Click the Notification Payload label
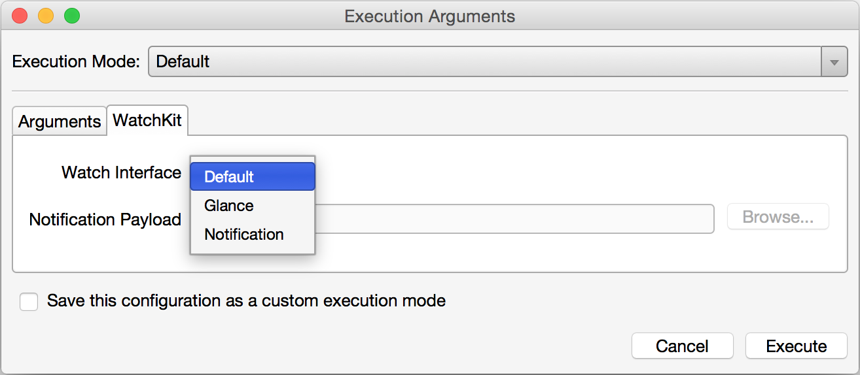The image size is (860, 375). [x=105, y=220]
